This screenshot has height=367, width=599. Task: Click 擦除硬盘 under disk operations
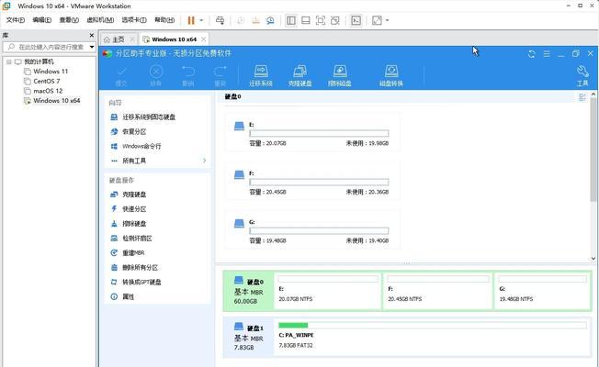click(134, 224)
